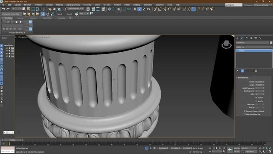Open the Hierarchy command panel tab
Screen dimensions: 273x154
247,38
